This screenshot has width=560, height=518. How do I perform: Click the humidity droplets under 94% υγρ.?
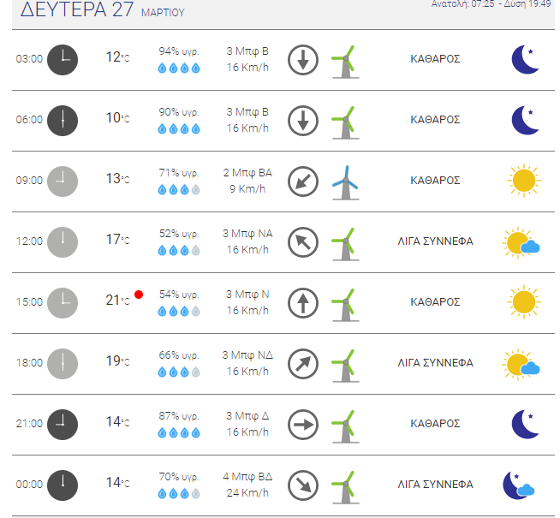click(x=179, y=68)
